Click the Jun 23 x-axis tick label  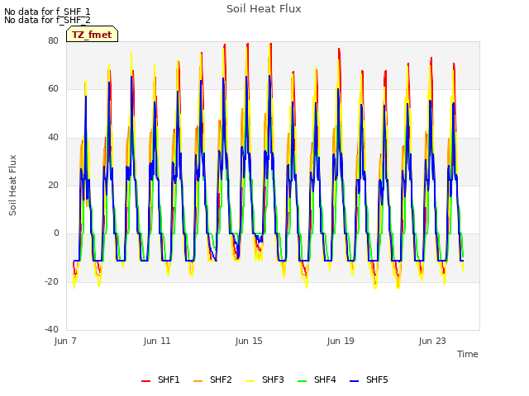tap(432, 341)
